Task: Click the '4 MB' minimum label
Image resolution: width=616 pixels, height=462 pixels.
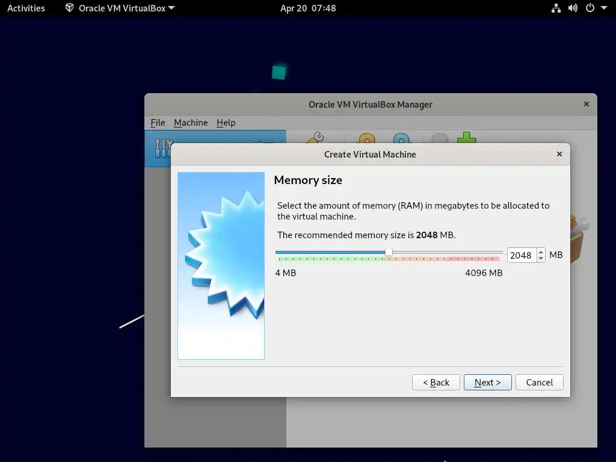Action: point(286,273)
